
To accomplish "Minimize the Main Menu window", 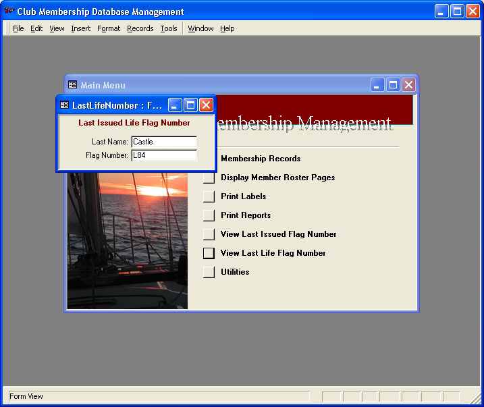I will click(377, 85).
